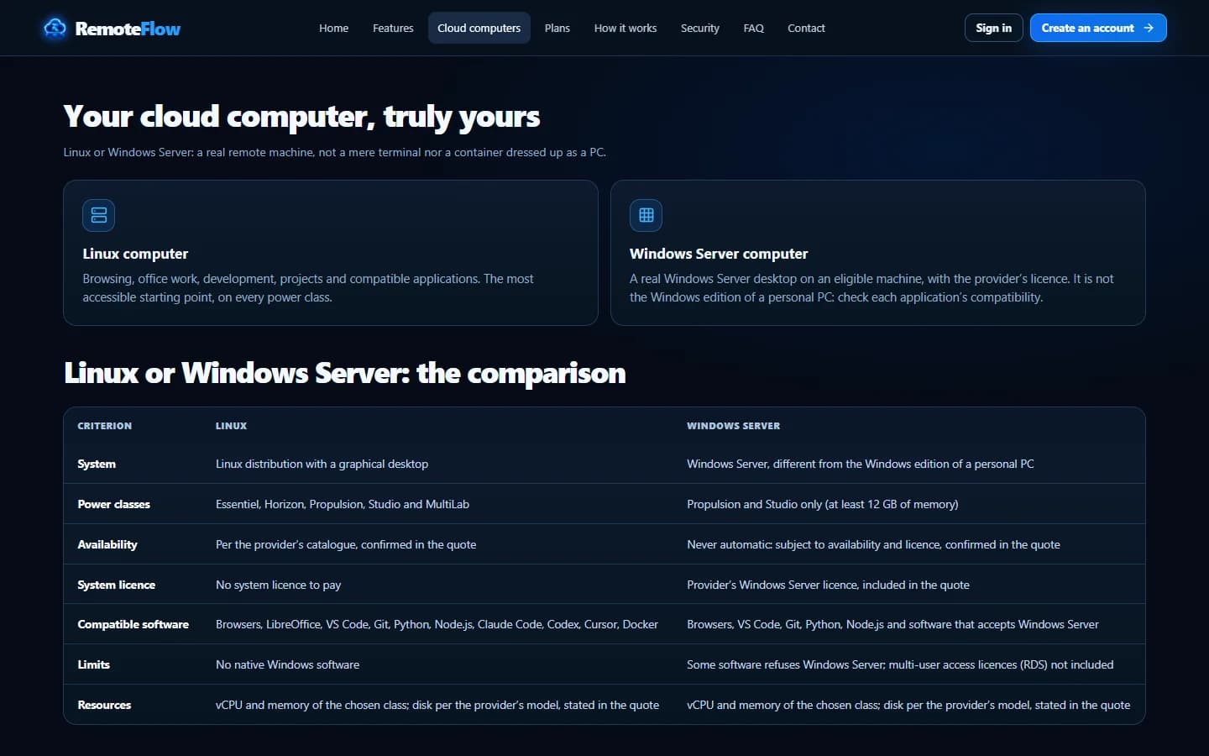Click the 'Your cloud computer, truly yours' heading
The width and height of the screenshot is (1209, 756).
pos(301,117)
